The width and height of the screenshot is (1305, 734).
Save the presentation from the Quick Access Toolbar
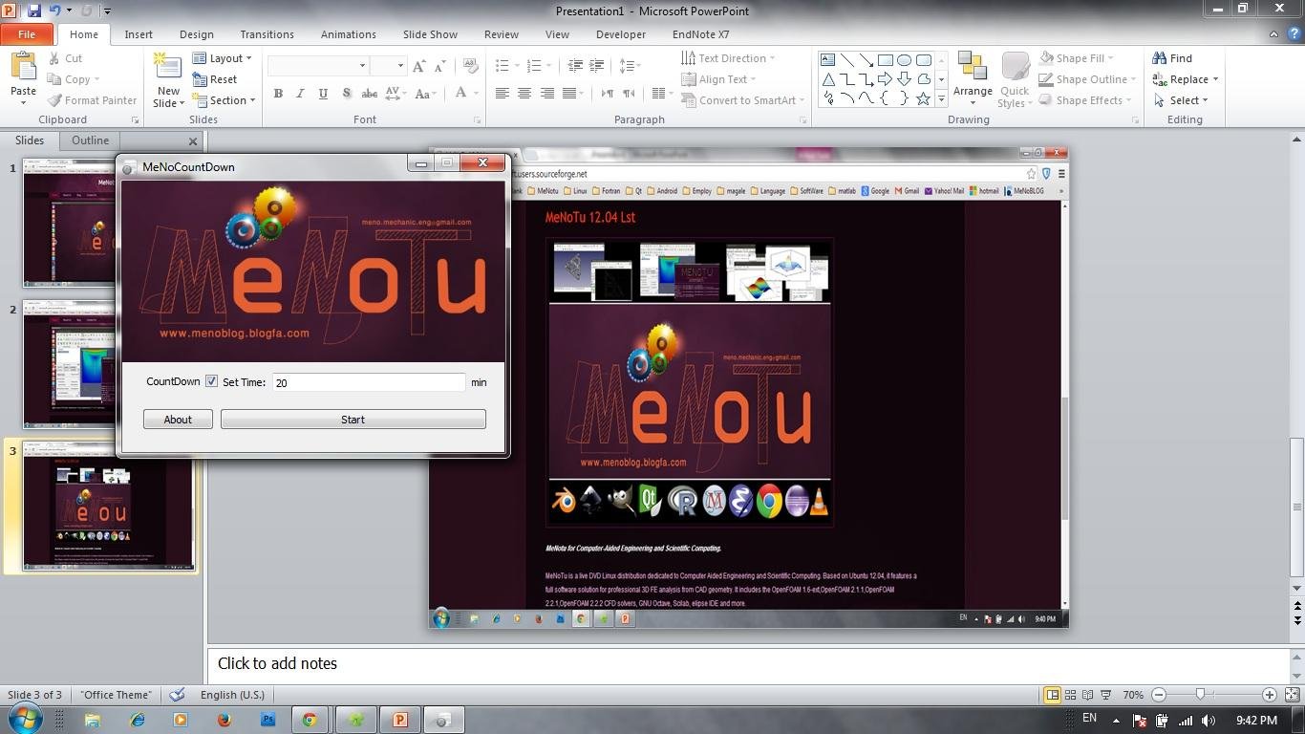(34, 11)
